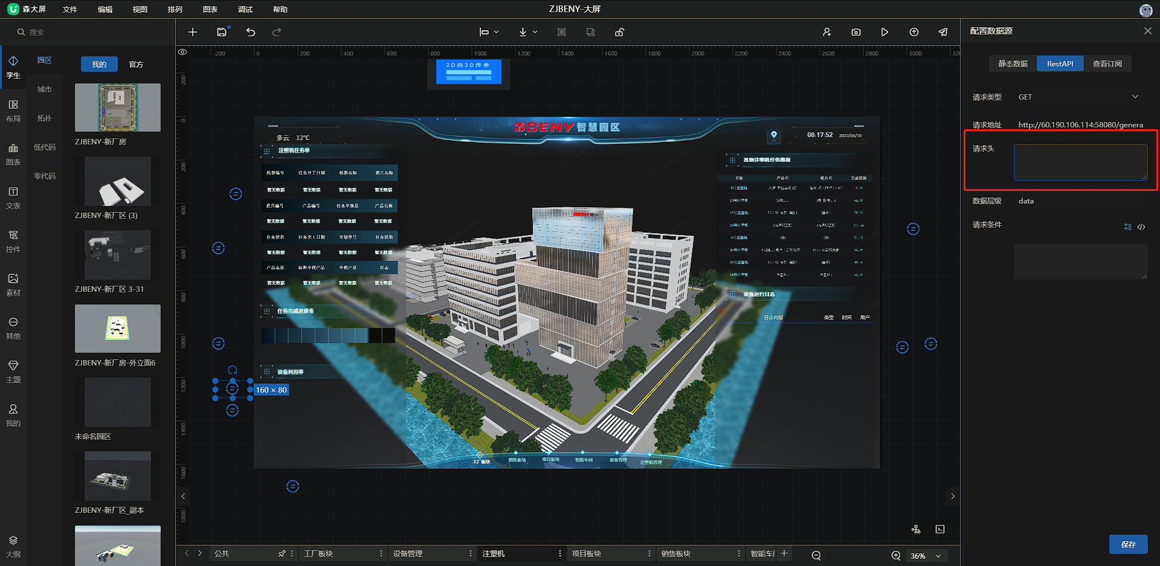Take a snapshot with the camera icon
The width and height of the screenshot is (1160, 566).
pos(856,32)
